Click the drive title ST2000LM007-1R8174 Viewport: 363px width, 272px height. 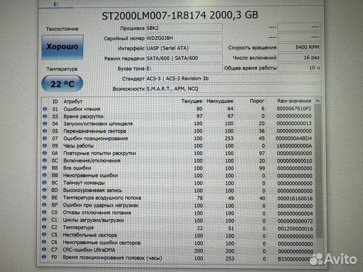pyautogui.click(x=154, y=16)
